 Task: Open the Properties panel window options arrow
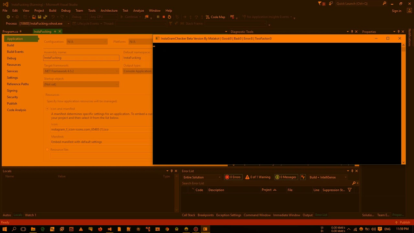click(394, 32)
